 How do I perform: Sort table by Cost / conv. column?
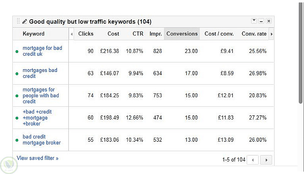pyautogui.click(x=219, y=34)
